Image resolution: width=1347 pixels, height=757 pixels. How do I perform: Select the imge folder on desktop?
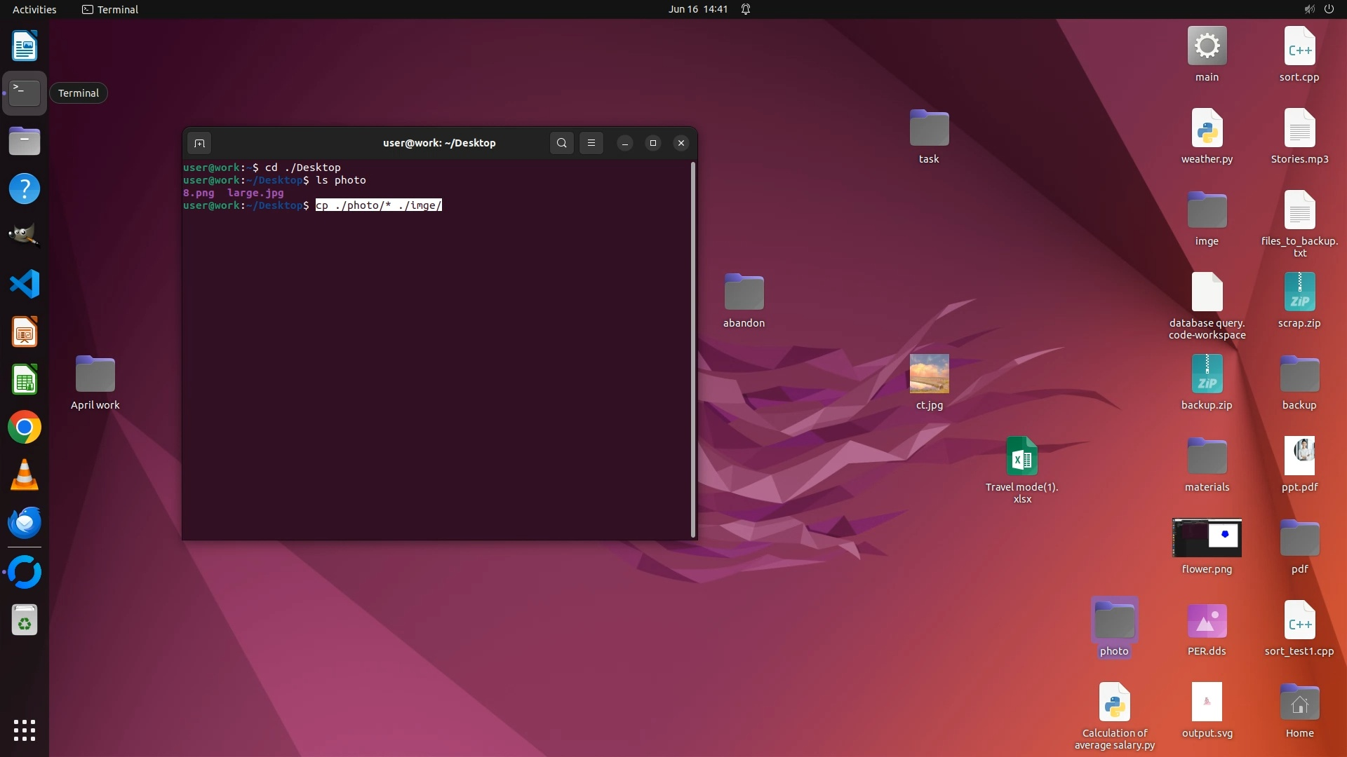click(x=1207, y=212)
